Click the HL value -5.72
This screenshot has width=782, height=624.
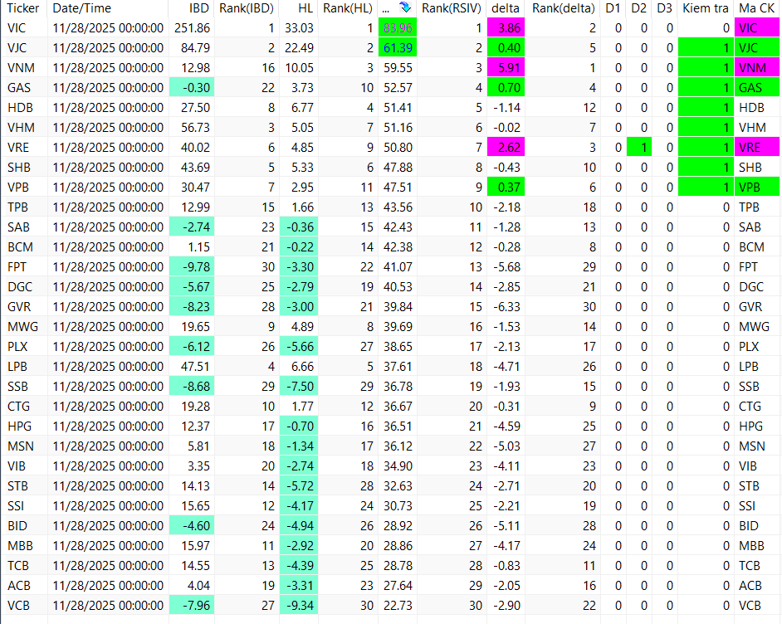point(299,486)
